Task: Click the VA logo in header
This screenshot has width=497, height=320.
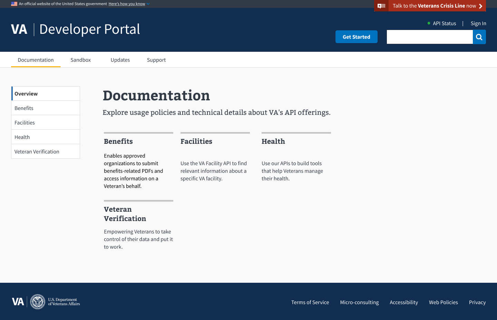Action: 19,29
